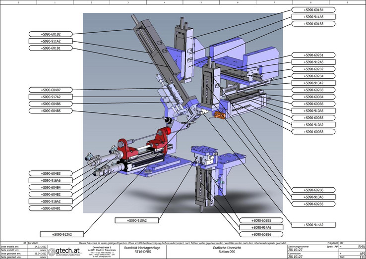
Task: Select the +S090-916A2 label box
Action: point(51,202)
